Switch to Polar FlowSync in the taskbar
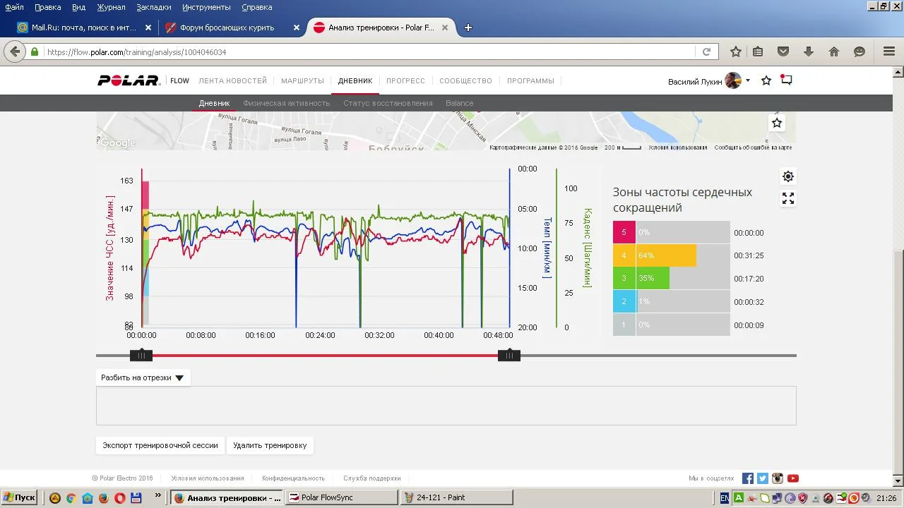 [340, 497]
